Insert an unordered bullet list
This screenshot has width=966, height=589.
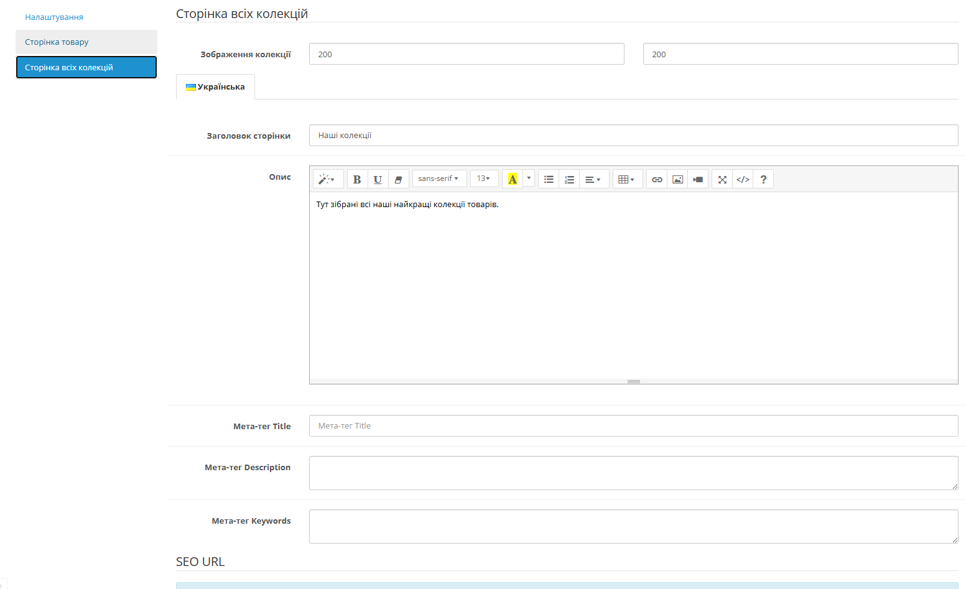pos(549,179)
